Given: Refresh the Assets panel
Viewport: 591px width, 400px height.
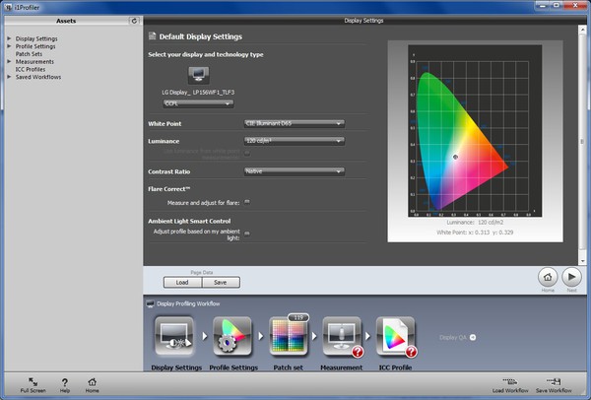Looking at the screenshot, I should (134, 21).
